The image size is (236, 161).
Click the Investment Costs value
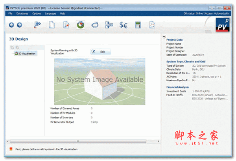pyautogui.click(x=201, y=91)
